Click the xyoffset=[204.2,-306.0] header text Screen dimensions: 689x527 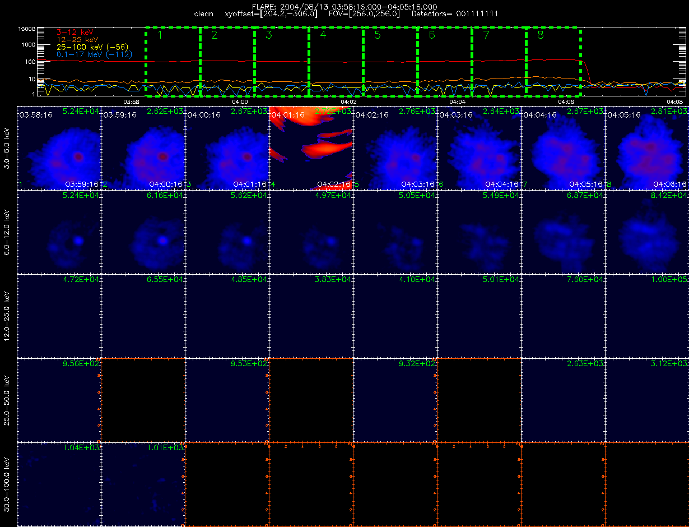click(x=271, y=13)
